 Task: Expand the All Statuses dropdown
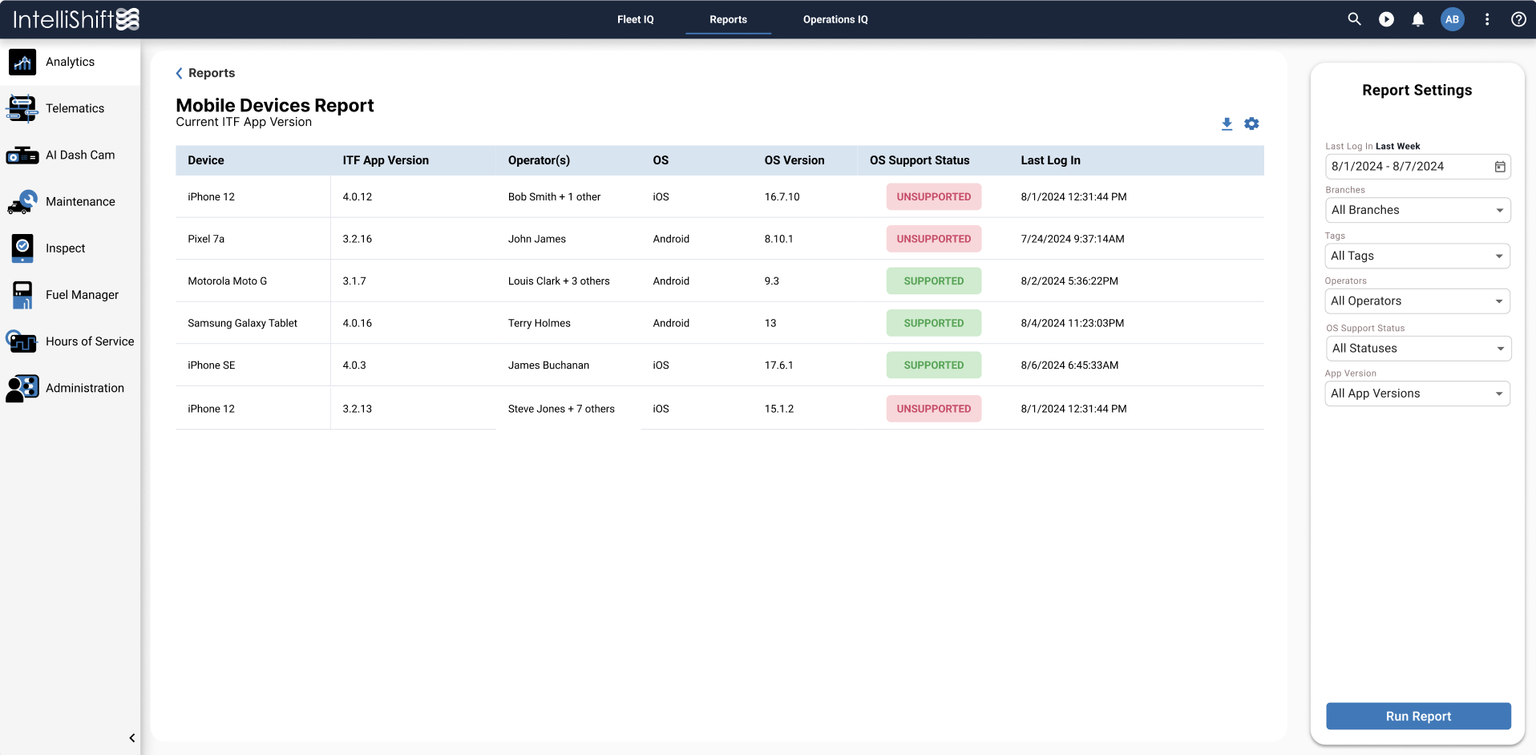click(x=1417, y=349)
